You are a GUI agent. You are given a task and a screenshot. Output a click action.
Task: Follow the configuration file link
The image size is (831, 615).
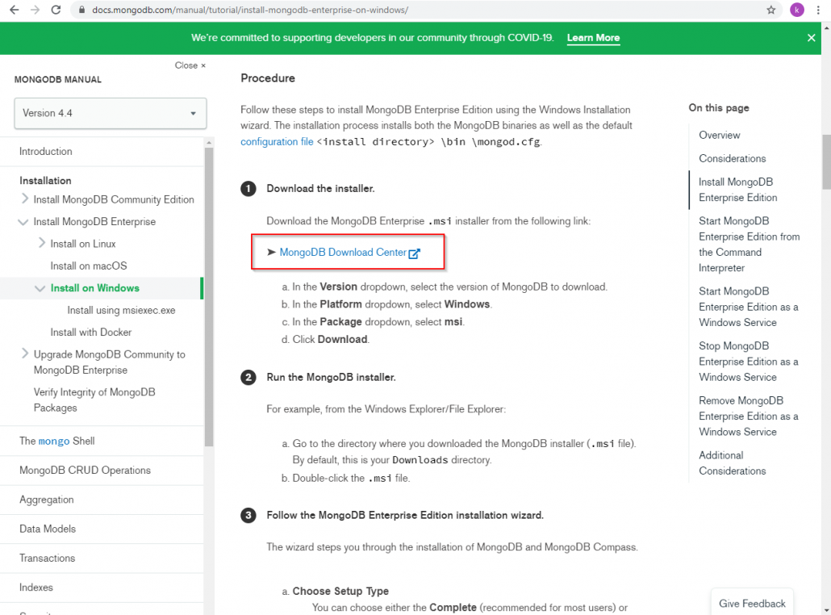(277, 141)
